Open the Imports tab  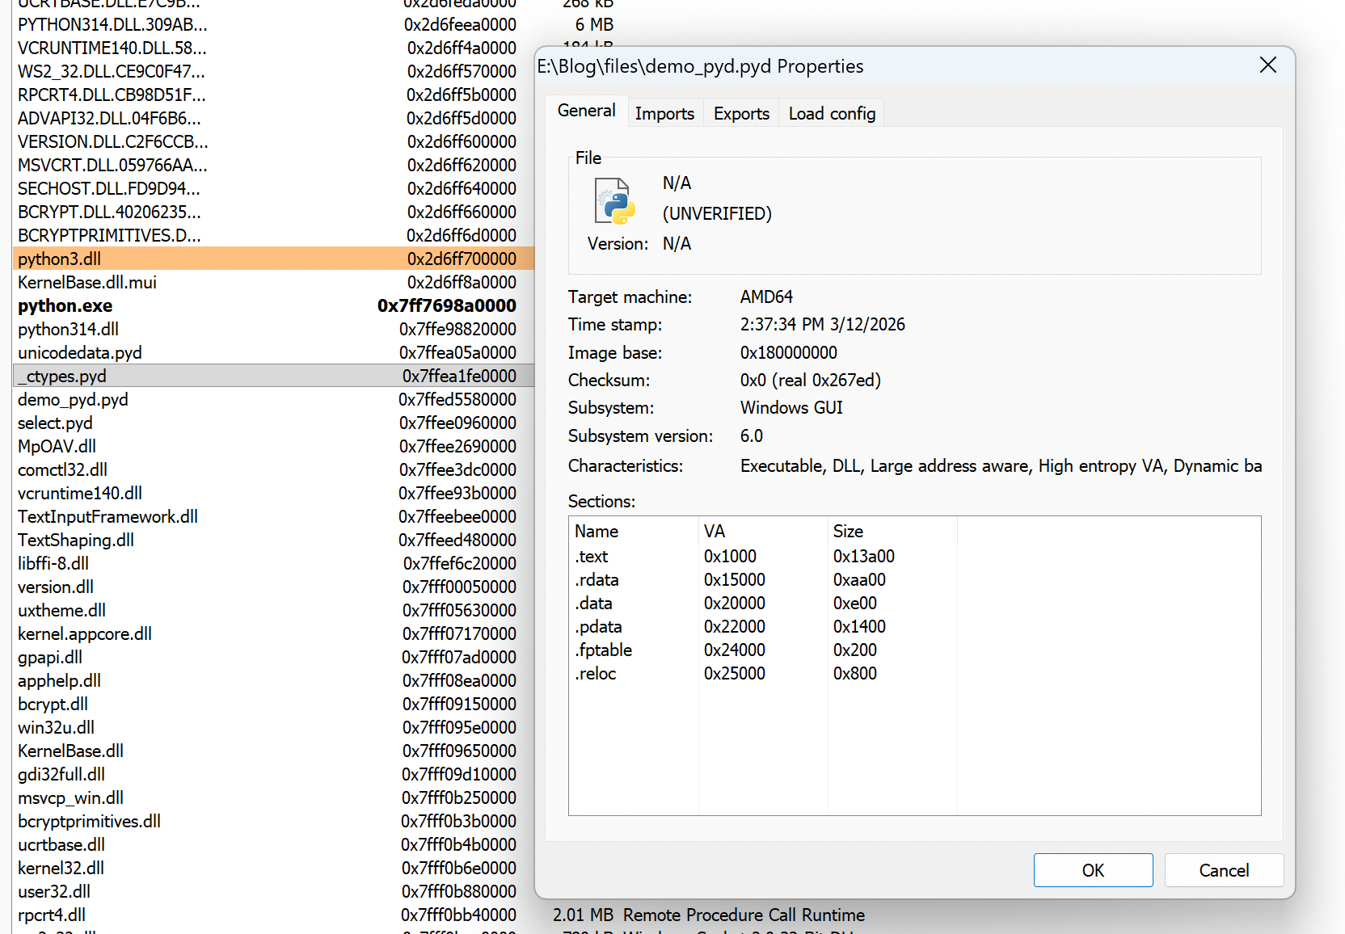click(664, 114)
